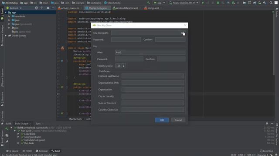Open the app run configuration dropdown
This screenshot has width=279, height=156.
point(160,3)
